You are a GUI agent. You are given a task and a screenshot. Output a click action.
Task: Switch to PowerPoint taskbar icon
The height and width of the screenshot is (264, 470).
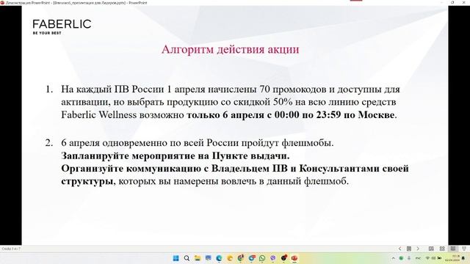[x=294, y=258]
